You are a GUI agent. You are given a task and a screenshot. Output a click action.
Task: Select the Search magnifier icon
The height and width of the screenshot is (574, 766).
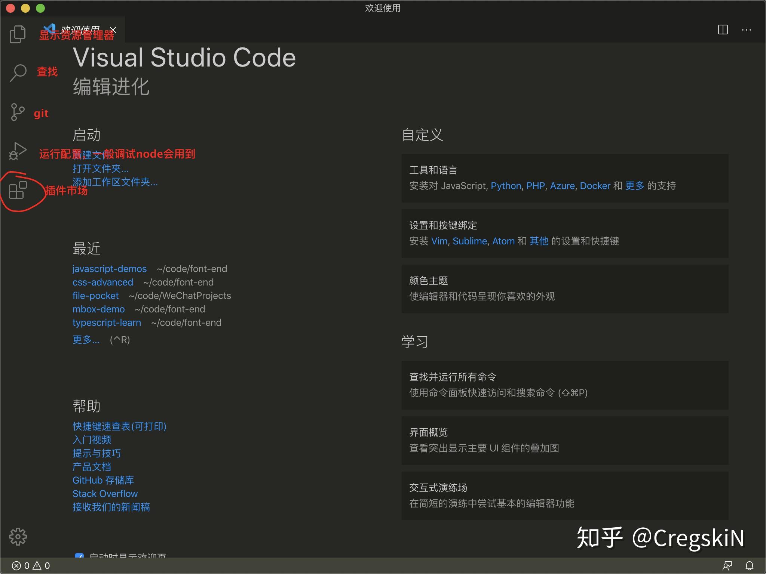(17, 73)
